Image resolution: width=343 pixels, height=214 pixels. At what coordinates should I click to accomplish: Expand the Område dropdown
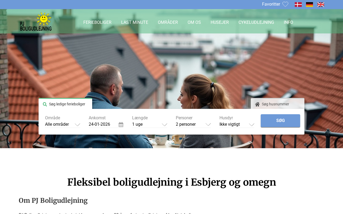point(62,124)
